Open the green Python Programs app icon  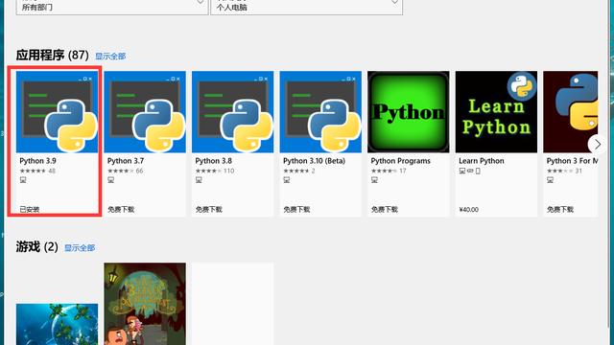tap(409, 112)
